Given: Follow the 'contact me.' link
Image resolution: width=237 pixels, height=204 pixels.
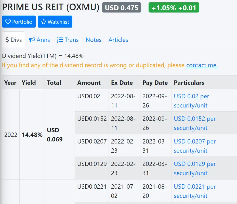Looking at the screenshot, I should [202, 65].
